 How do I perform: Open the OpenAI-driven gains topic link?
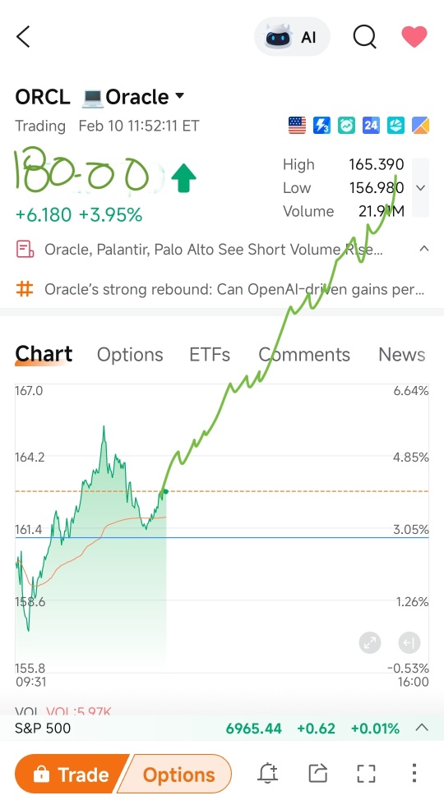(220, 289)
